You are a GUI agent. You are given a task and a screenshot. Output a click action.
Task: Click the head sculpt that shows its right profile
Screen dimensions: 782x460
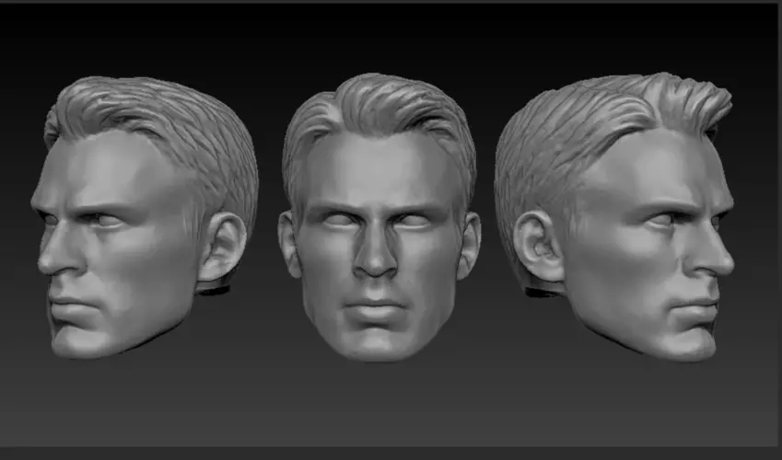(614, 217)
